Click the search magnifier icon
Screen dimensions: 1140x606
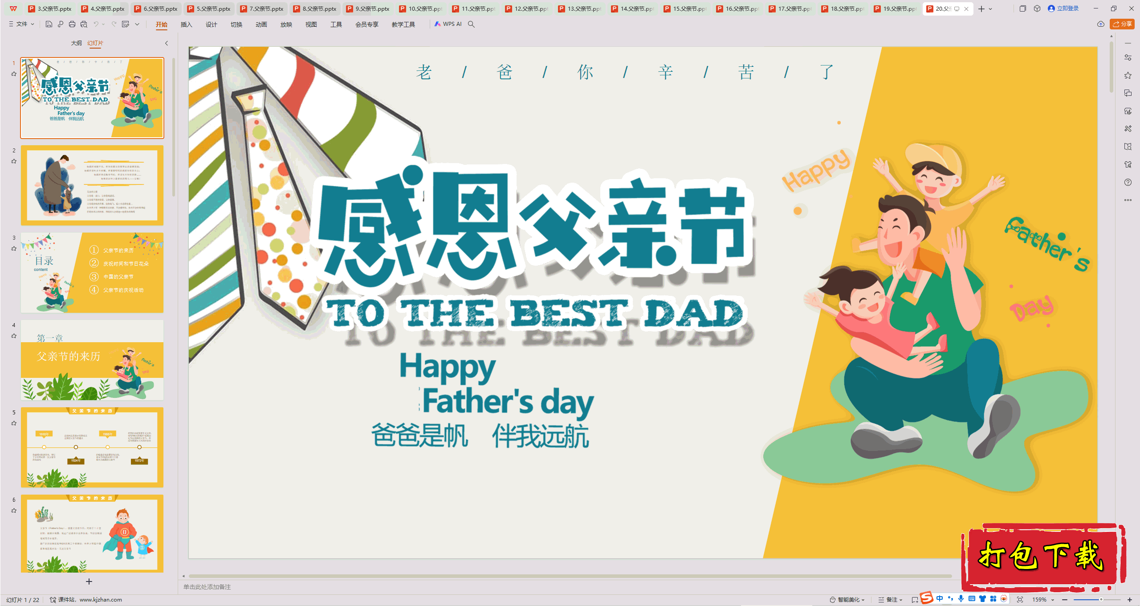pos(471,24)
